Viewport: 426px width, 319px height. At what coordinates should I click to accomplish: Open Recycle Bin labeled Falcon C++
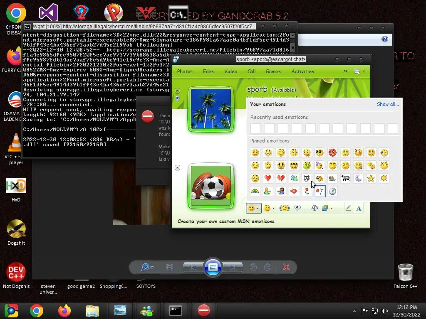(405, 276)
